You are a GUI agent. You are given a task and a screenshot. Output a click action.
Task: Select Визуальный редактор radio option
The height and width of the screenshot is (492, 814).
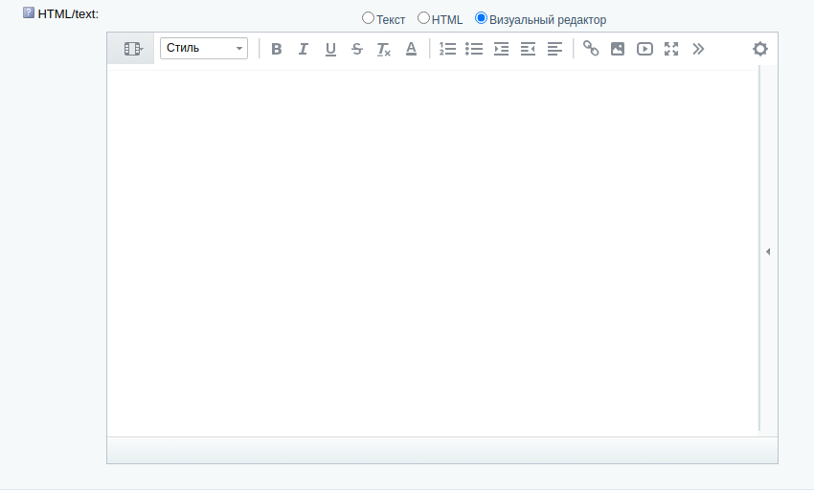(x=482, y=18)
